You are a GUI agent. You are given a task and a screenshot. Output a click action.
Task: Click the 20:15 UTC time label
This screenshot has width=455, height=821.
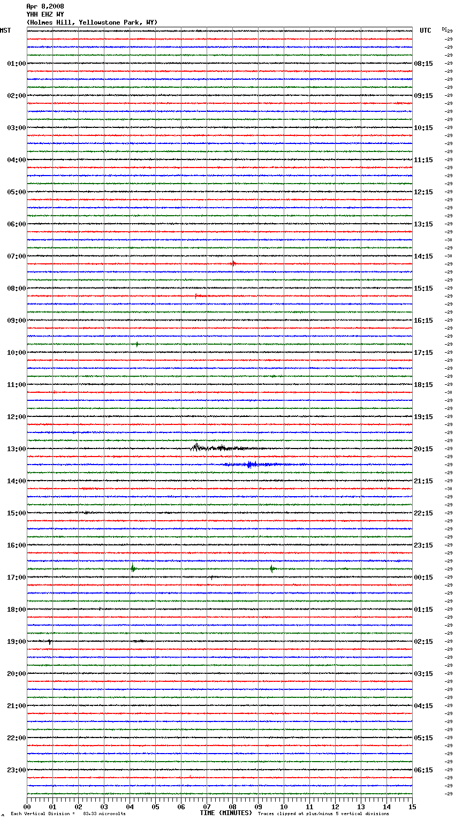423,449
